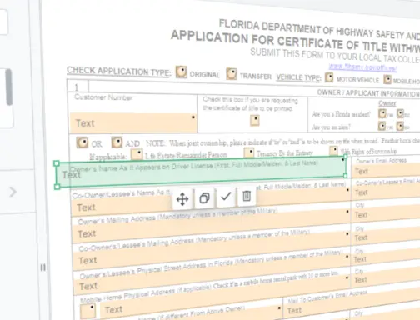Screen dimensions: 420x320
Task: Confirm the field with the checkmark icon
Action: (x=226, y=197)
